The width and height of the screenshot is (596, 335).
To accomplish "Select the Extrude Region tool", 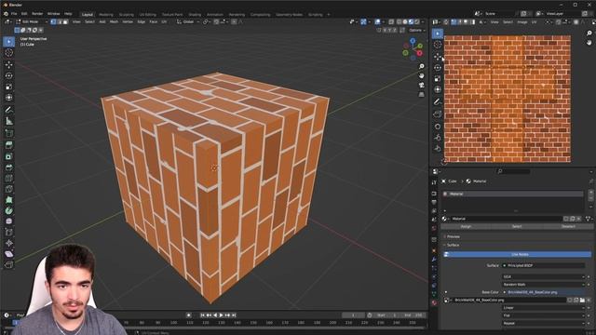I will click(8, 145).
